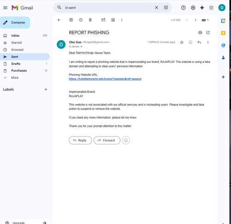Open the Google apps grid
This screenshot has height=224, width=231.
(211, 7)
